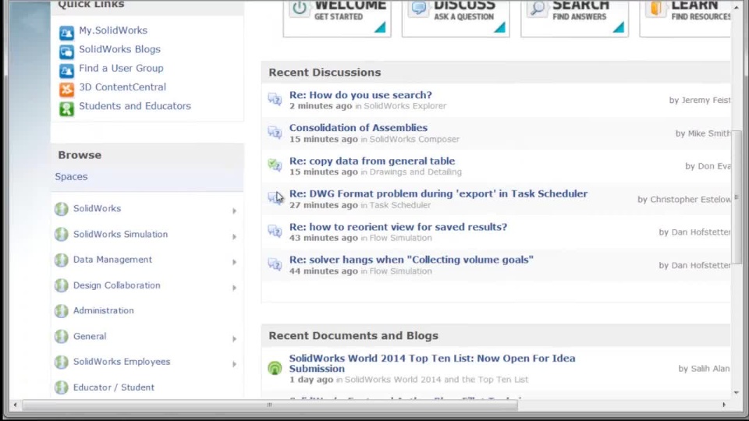Open solver hangs 'Collecting volume goals' thread

pos(411,260)
